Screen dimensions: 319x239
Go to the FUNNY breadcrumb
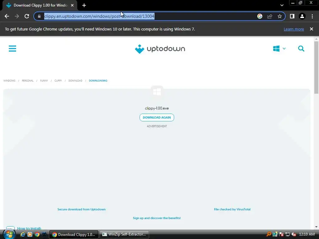click(x=44, y=81)
